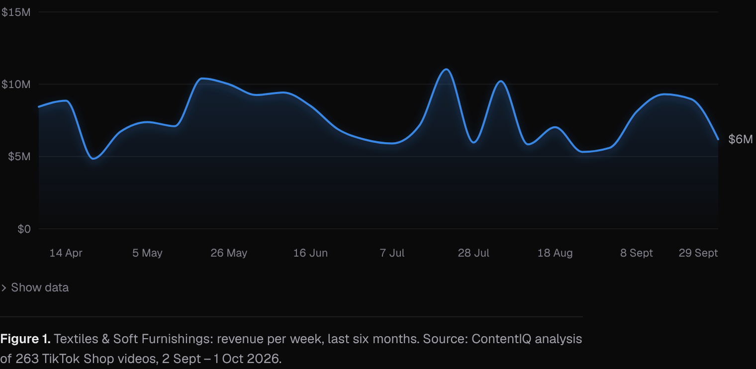Click the 29 Sept x-axis label
Image resolution: width=756 pixels, height=369 pixels.
click(x=698, y=253)
